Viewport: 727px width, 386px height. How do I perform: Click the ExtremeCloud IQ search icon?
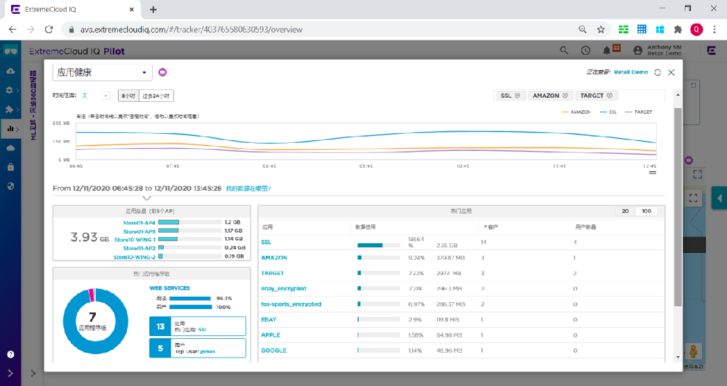pos(564,50)
